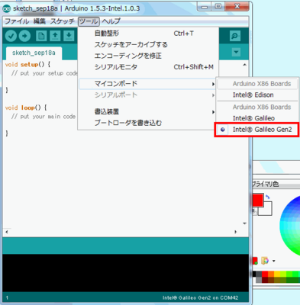The image size is (300, 305).
Task: Open a sketch with the up-arrow icon
Action: (55, 36)
